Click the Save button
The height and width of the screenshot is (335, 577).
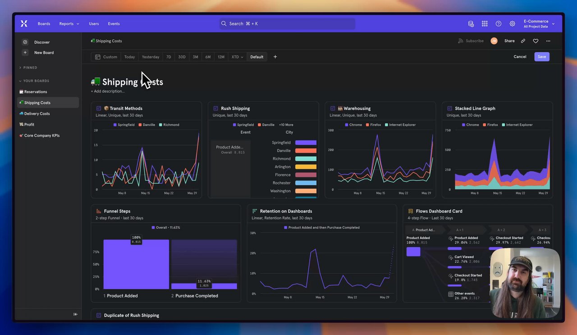pos(542,57)
